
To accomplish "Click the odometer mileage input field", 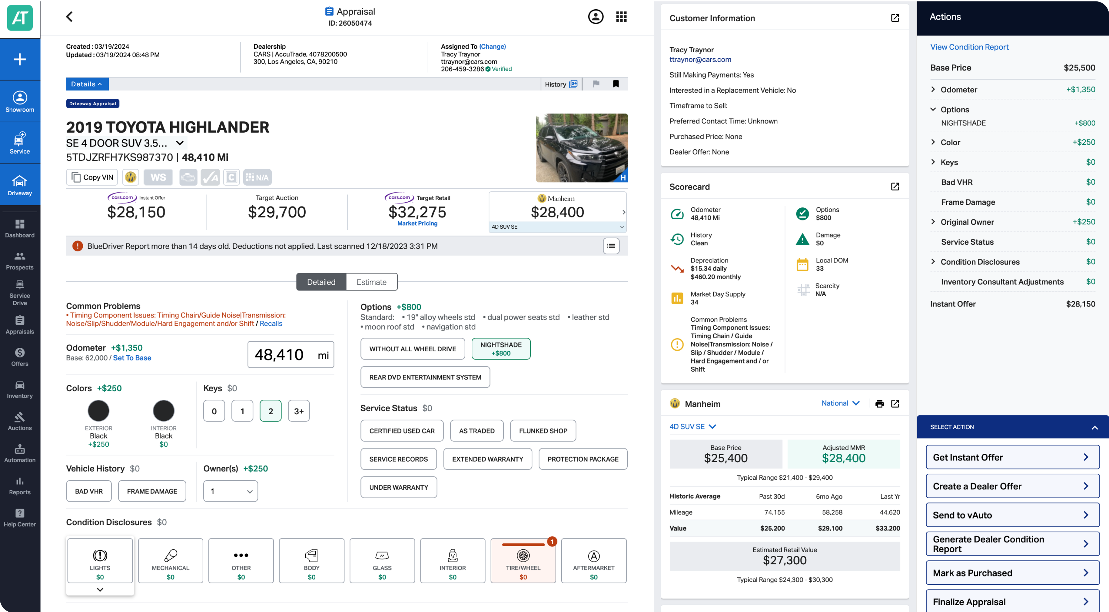I will coord(291,355).
